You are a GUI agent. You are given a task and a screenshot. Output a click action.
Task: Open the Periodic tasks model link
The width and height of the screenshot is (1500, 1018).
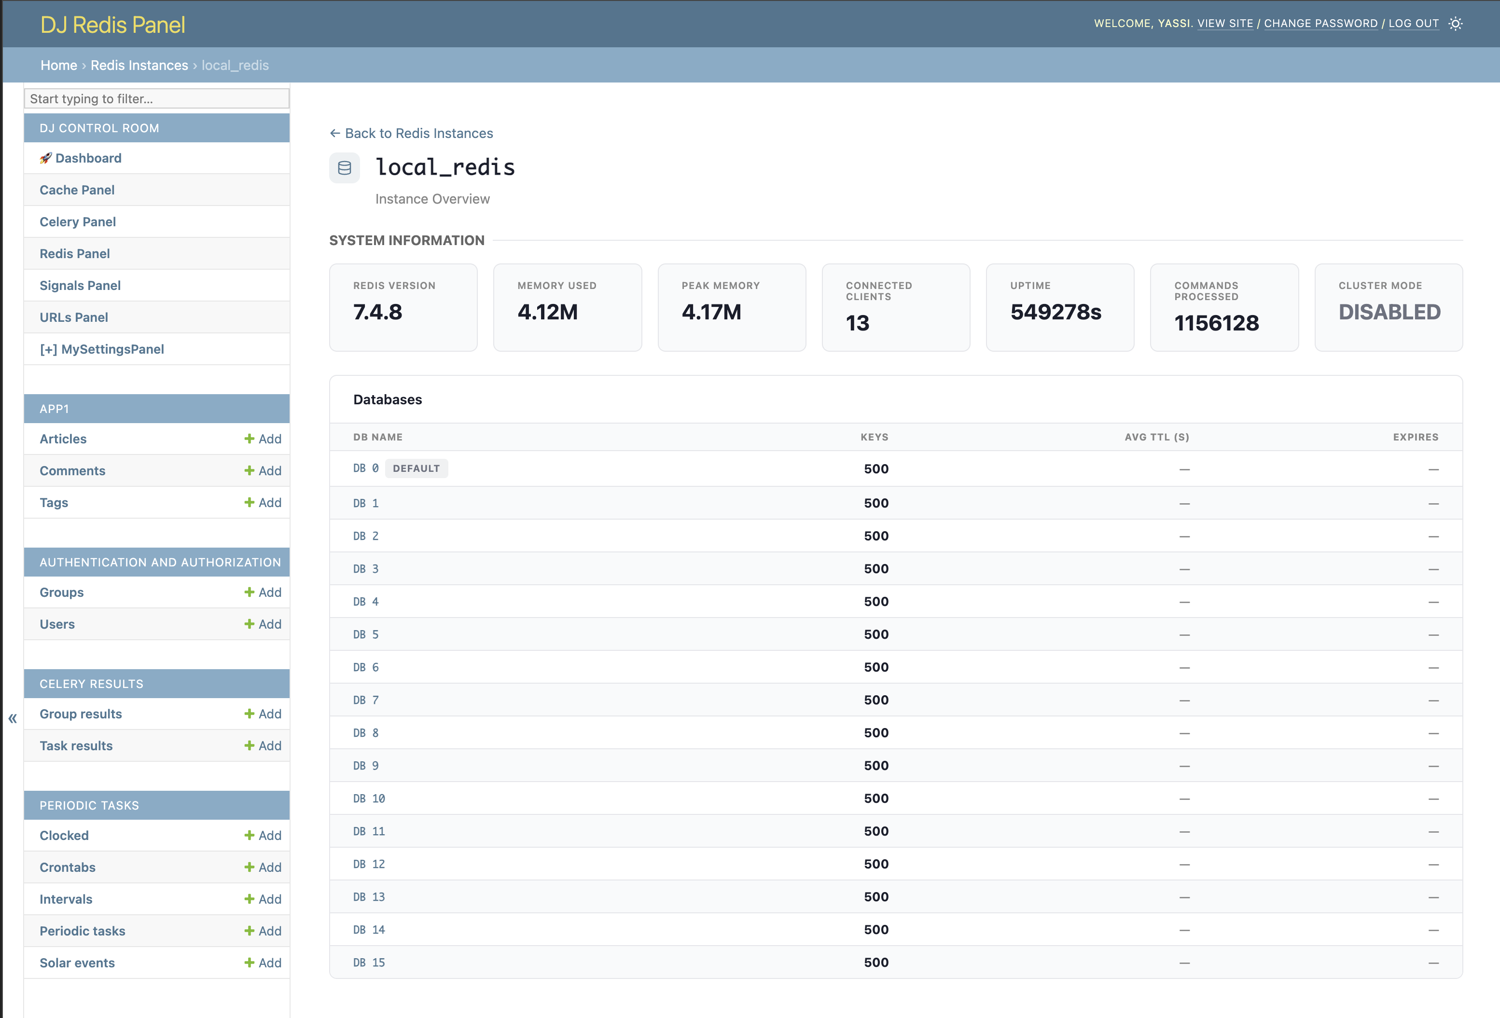82,931
